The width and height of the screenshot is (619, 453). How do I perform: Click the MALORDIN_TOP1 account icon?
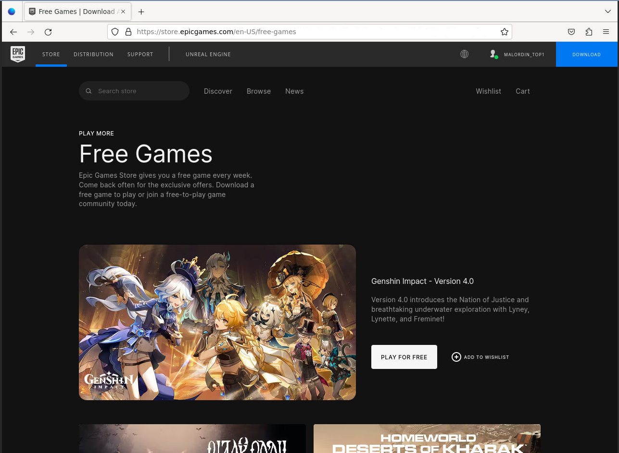493,54
